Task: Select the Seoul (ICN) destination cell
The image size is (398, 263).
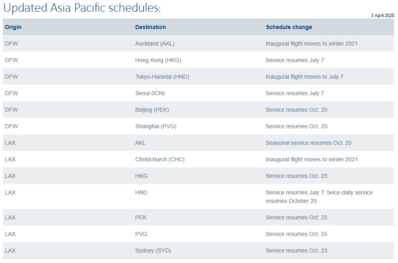Action: pos(150,93)
